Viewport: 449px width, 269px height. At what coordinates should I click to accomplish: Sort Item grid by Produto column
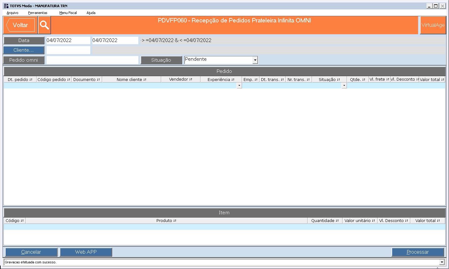166,221
